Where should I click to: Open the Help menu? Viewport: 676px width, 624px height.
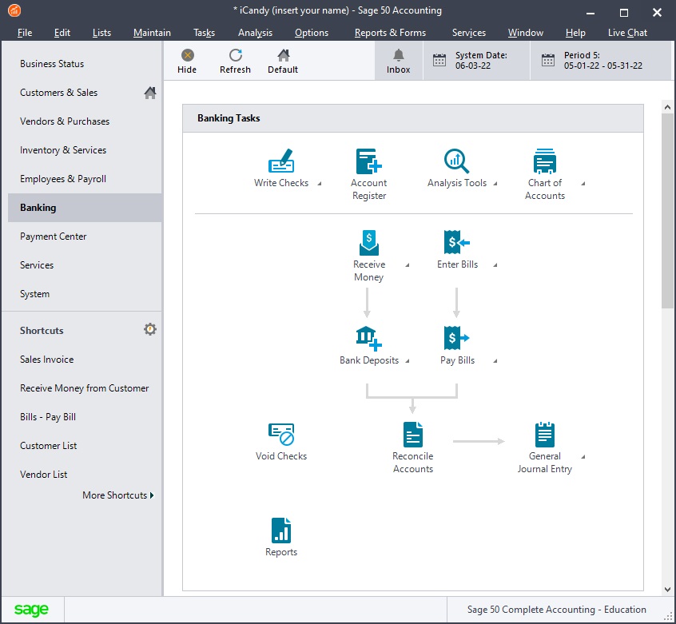click(575, 33)
